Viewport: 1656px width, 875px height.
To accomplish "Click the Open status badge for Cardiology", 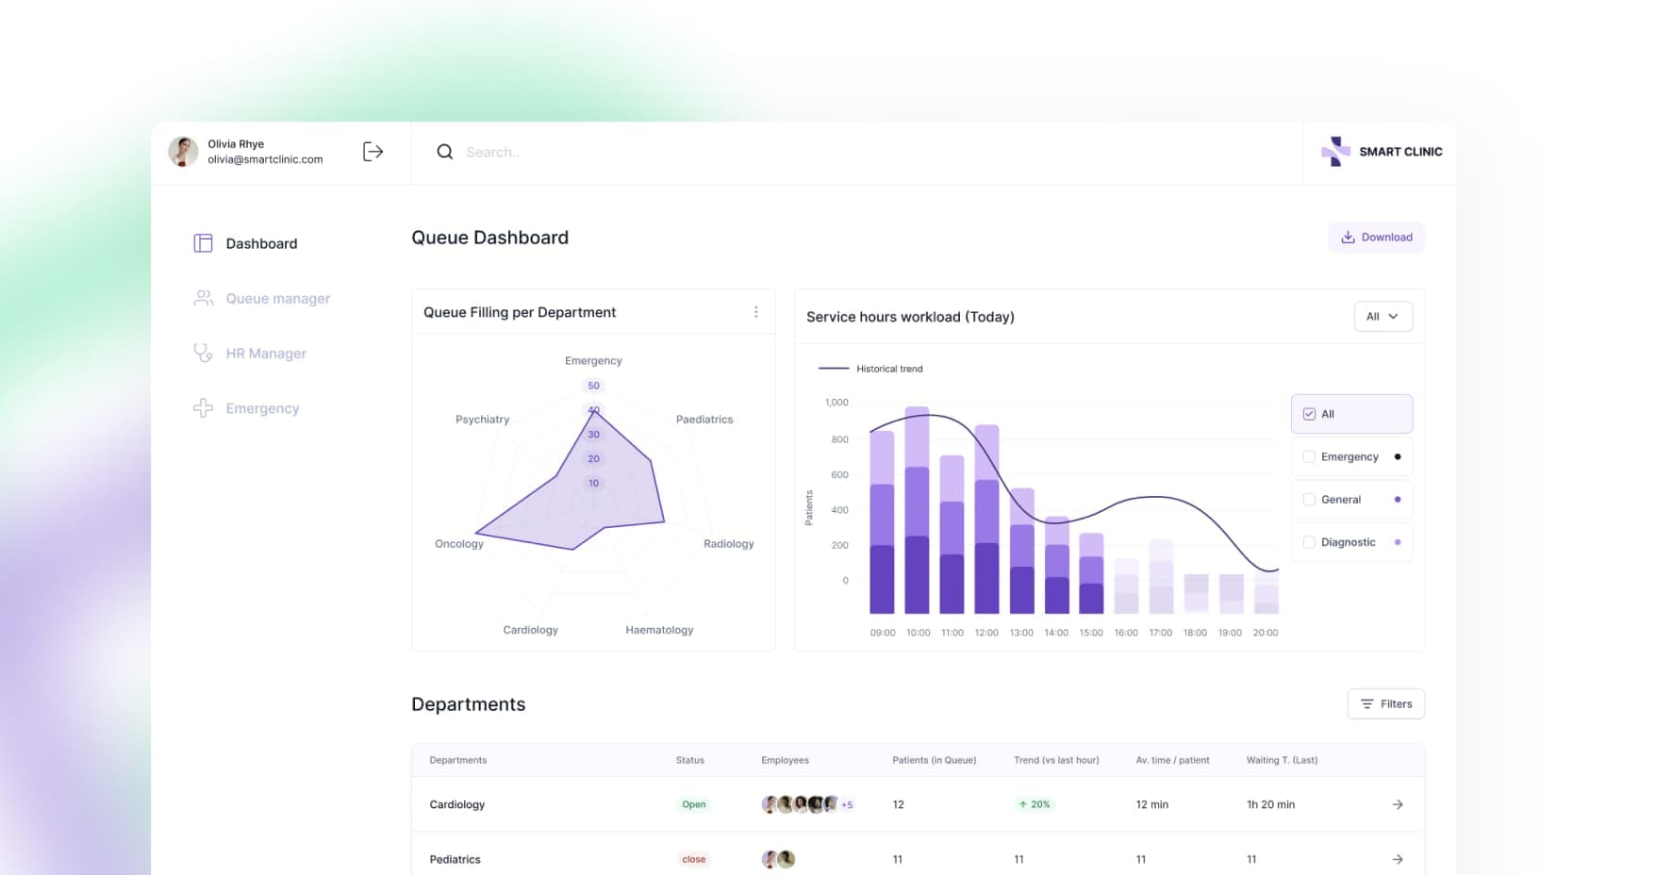I will (x=694, y=804).
